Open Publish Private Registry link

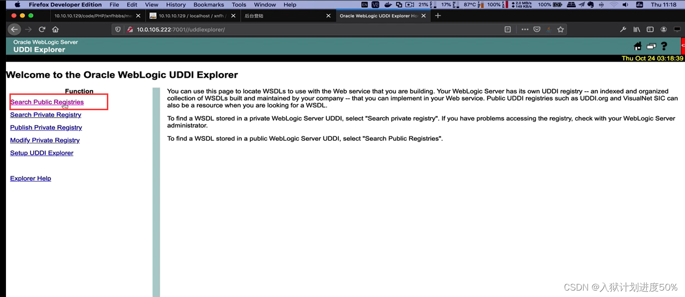pyautogui.click(x=46, y=127)
